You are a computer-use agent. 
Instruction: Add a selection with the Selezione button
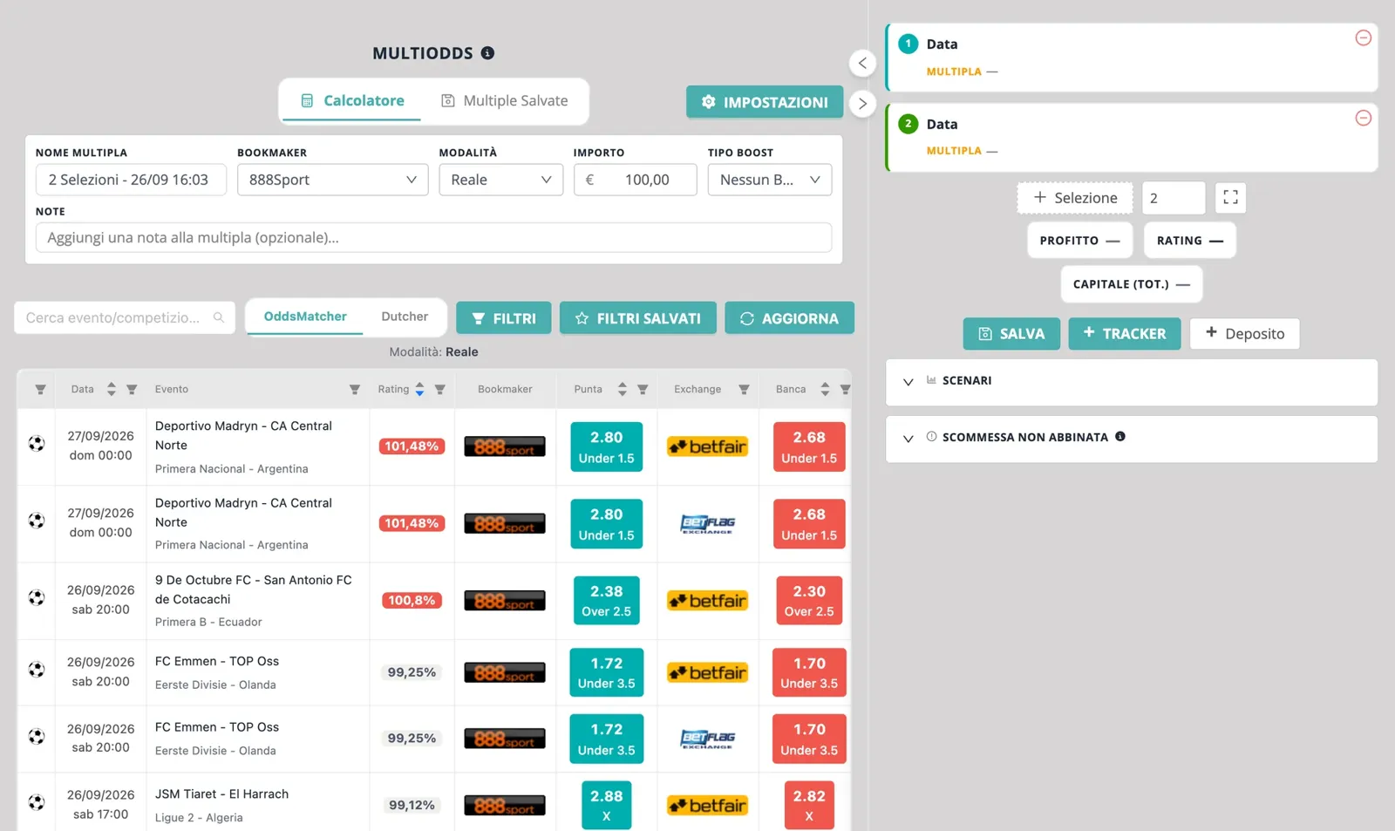(1075, 198)
